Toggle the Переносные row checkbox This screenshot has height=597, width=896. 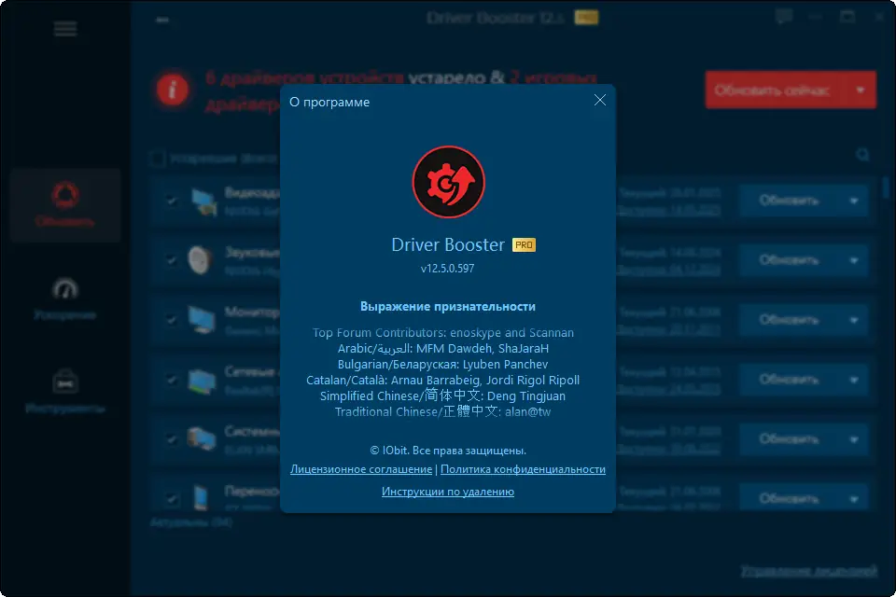tap(171, 499)
